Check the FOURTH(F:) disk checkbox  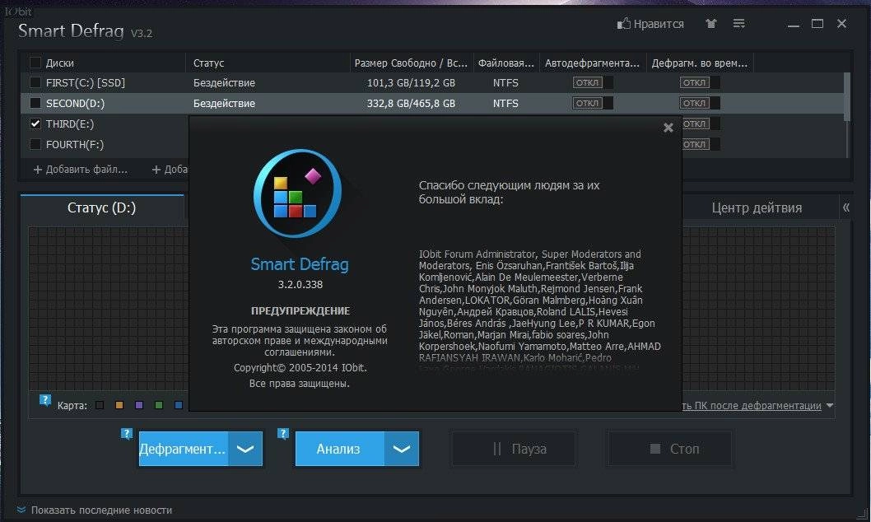[35, 144]
